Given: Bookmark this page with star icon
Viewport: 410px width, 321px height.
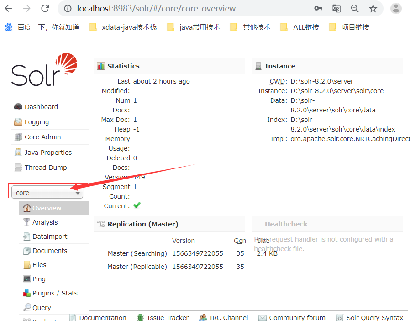Looking at the screenshot, I should (x=373, y=8).
